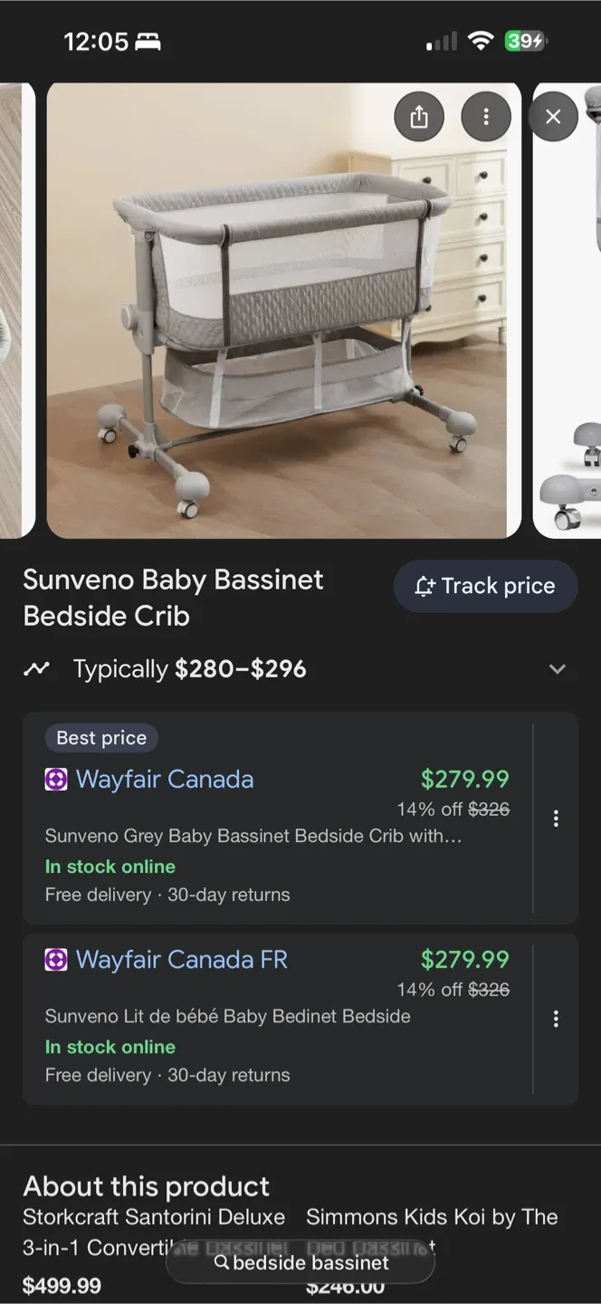This screenshot has width=601, height=1304.
Task: Tap the share icon on the product image
Action: (419, 116)
